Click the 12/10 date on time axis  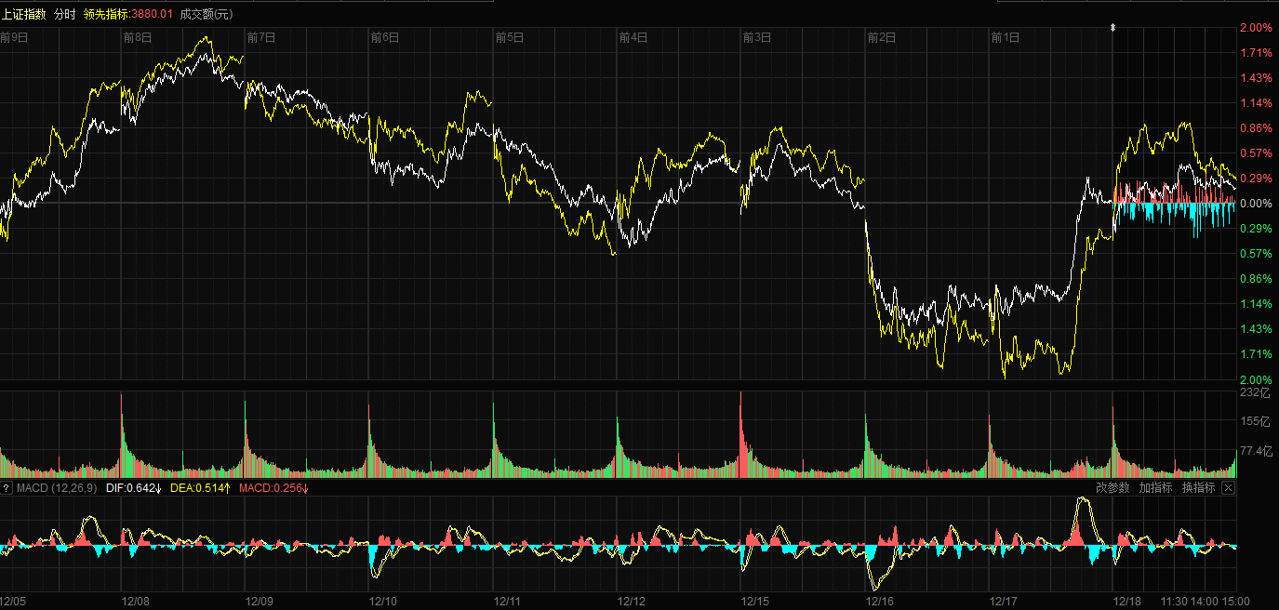click(x=384, y=602)
